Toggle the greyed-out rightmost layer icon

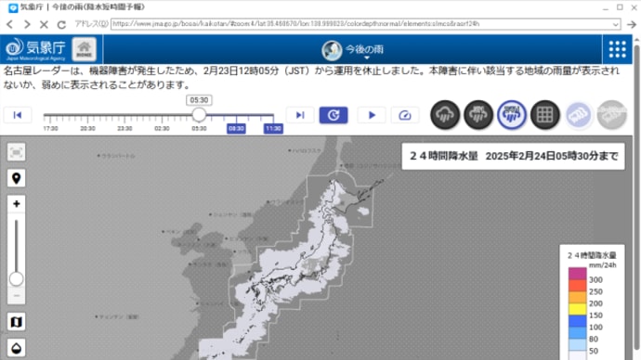(611, 115)
